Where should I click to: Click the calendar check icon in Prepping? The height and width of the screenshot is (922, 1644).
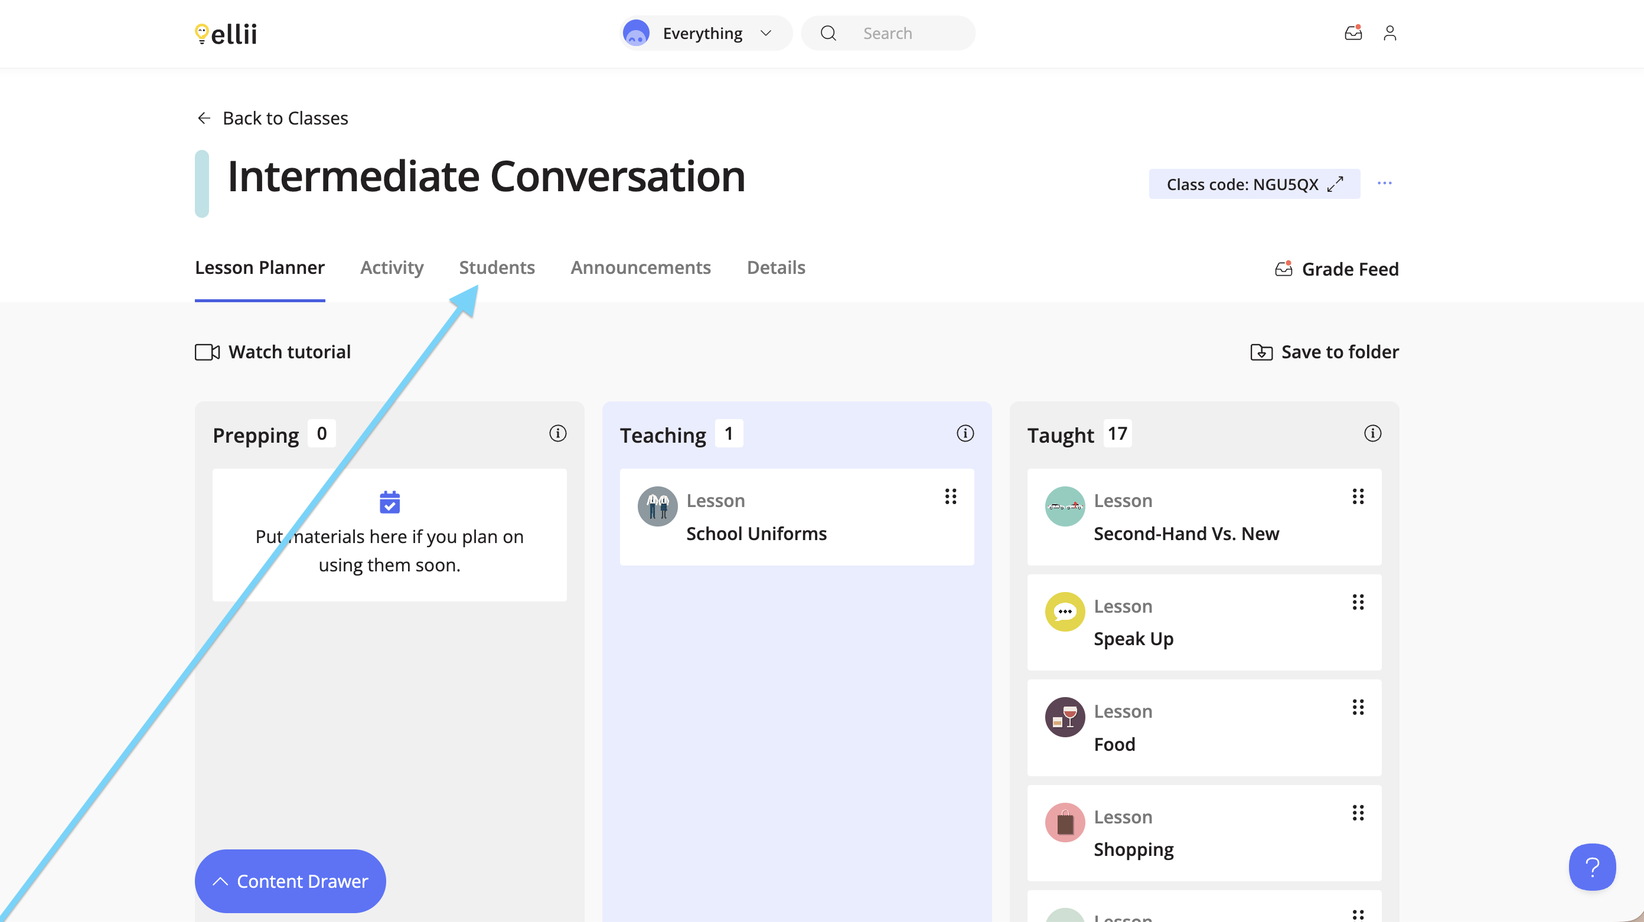tap(389, 502)
